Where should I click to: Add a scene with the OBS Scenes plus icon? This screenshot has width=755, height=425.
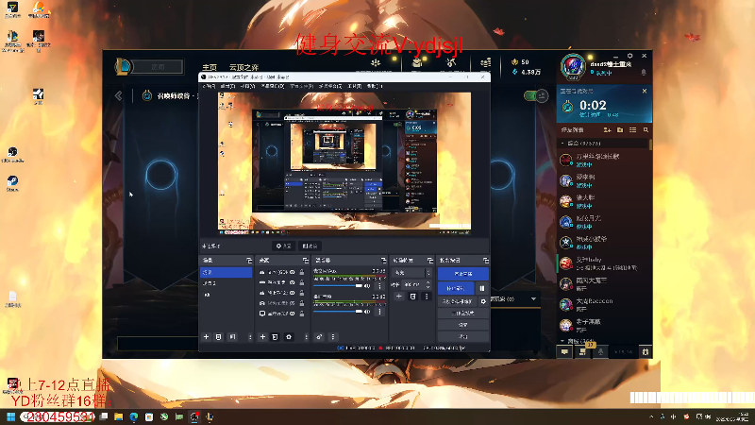(x=206, y=337)
